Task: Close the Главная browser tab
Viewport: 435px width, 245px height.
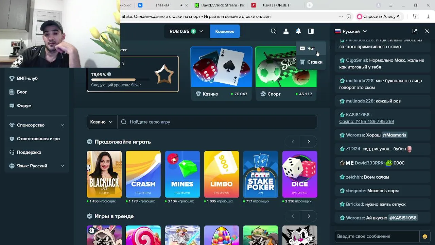Action: coord(187,5)
